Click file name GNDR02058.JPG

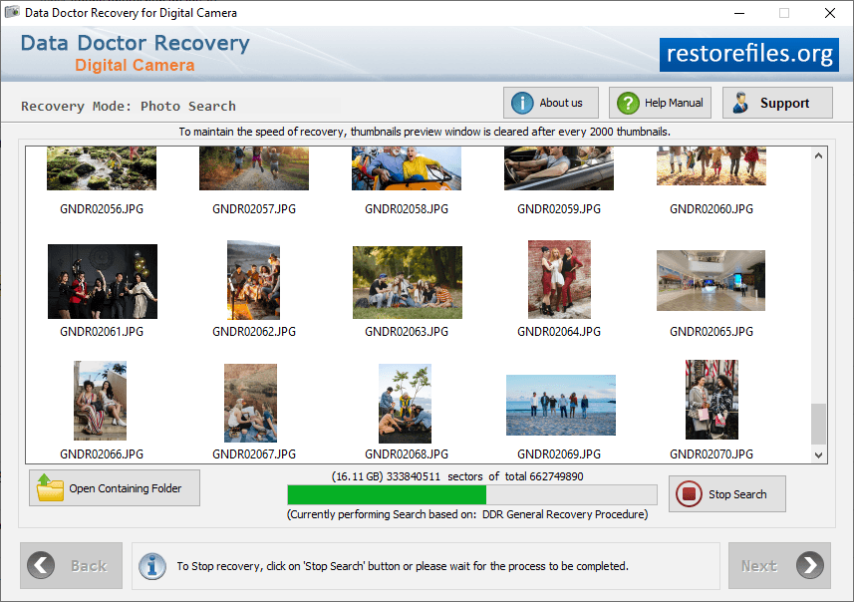(x=407, y=209)
